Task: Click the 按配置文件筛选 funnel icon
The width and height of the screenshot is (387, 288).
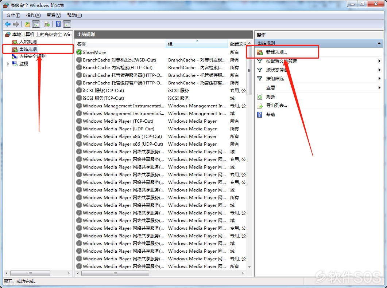Action: click(x=260, y=61)
